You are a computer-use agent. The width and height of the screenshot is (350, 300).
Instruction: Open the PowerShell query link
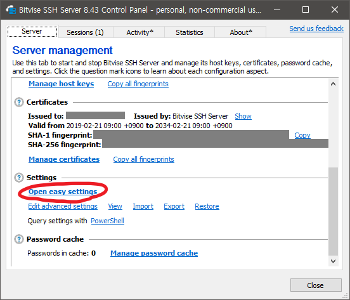pyautogui.click(x=107, y=221)
